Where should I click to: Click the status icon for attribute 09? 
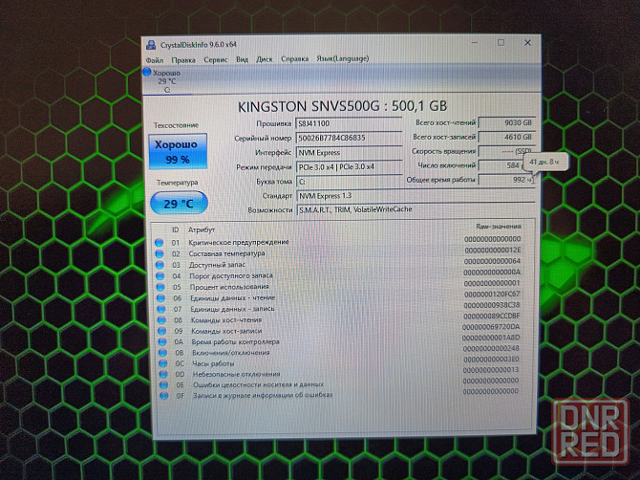click(x=162, y=331)
